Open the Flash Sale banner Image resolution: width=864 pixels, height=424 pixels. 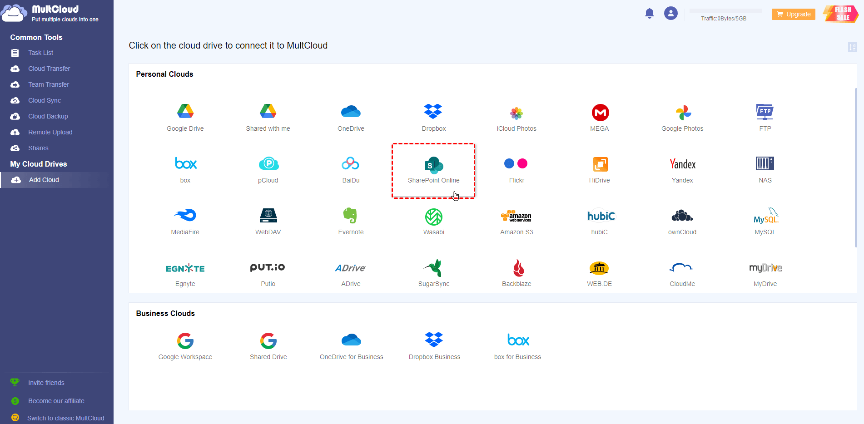coord(840,14)
